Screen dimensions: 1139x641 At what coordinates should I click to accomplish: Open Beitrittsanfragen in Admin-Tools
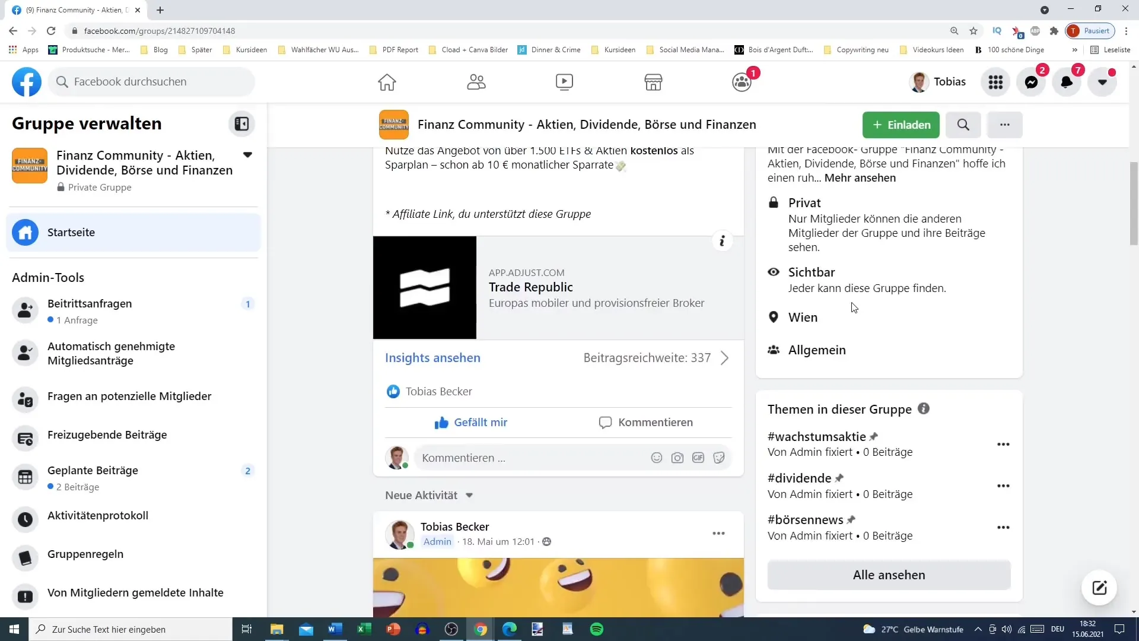pyautogui.click(x=133, y=311)
